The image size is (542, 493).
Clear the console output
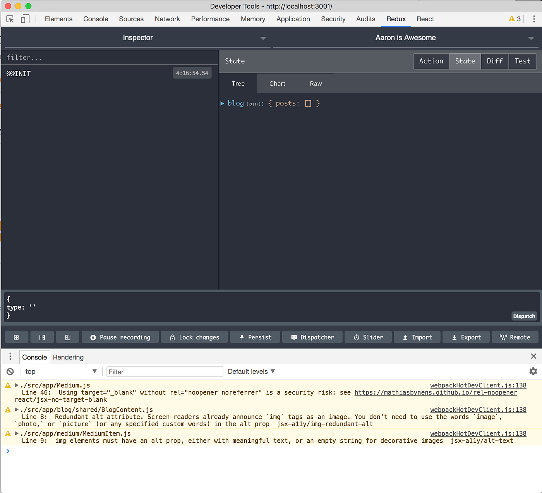10,371
